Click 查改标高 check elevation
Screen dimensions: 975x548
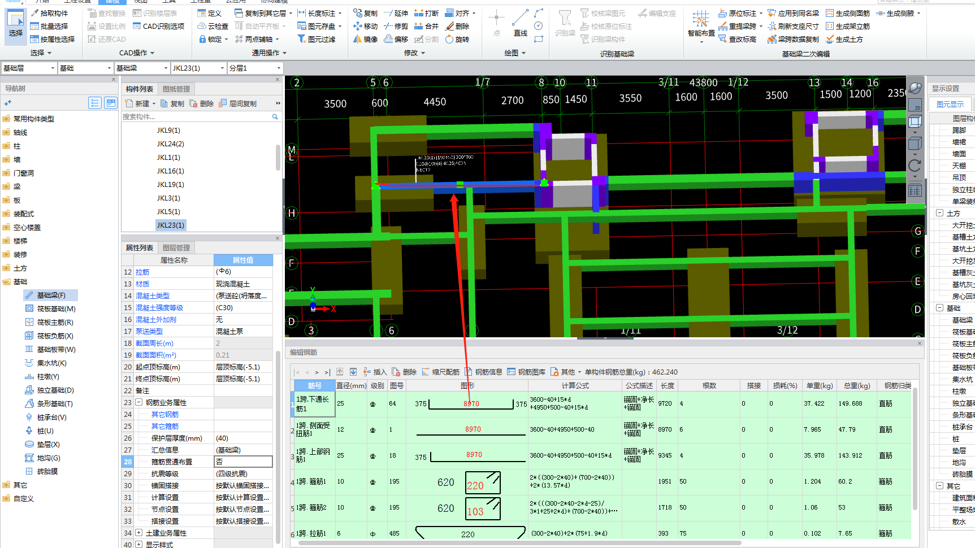pyautogui.click(x=737, y=39)
